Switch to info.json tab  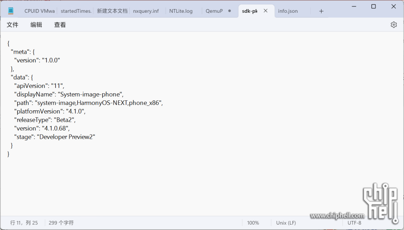(x=288, y=11)
